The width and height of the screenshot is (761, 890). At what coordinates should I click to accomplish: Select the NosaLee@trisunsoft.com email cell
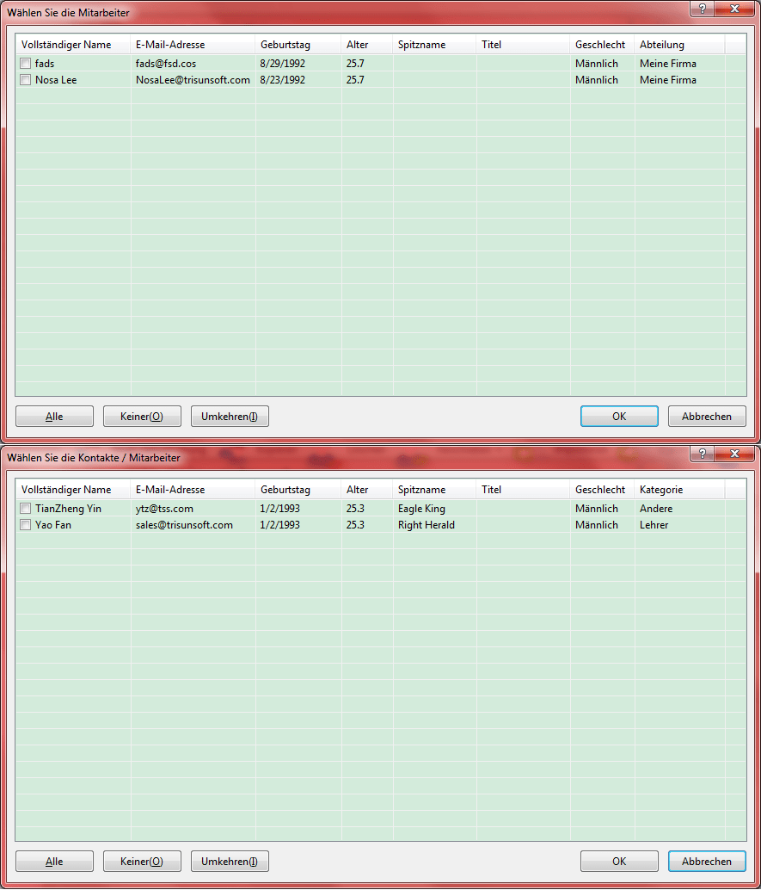[193, 80]
